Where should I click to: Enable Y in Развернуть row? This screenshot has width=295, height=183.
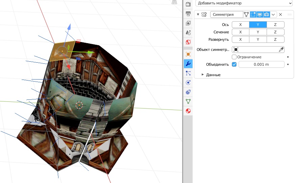pyautogui.click(x=258, y=39)
